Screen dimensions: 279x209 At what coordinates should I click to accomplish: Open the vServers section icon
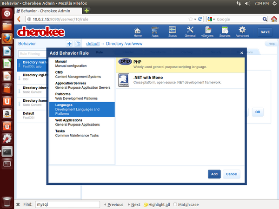[x=207, y=32]
